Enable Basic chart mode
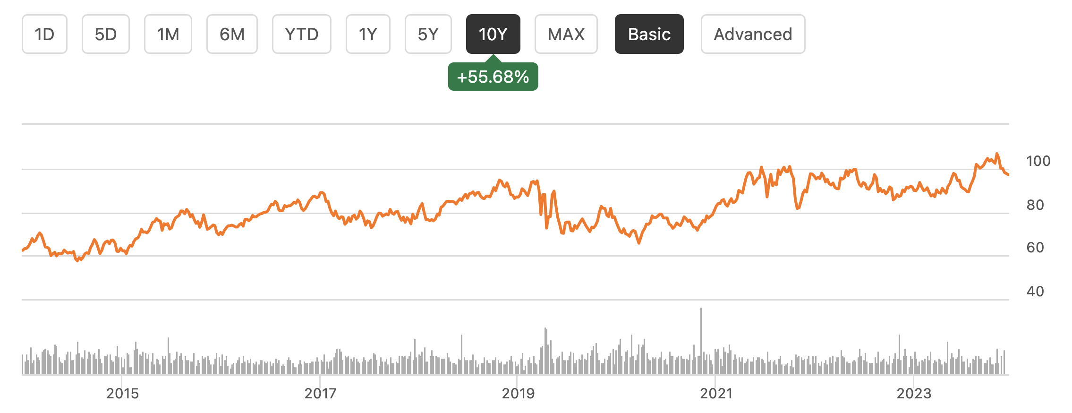The height and width of the screenshot is (413, 1072). [648, 34]
